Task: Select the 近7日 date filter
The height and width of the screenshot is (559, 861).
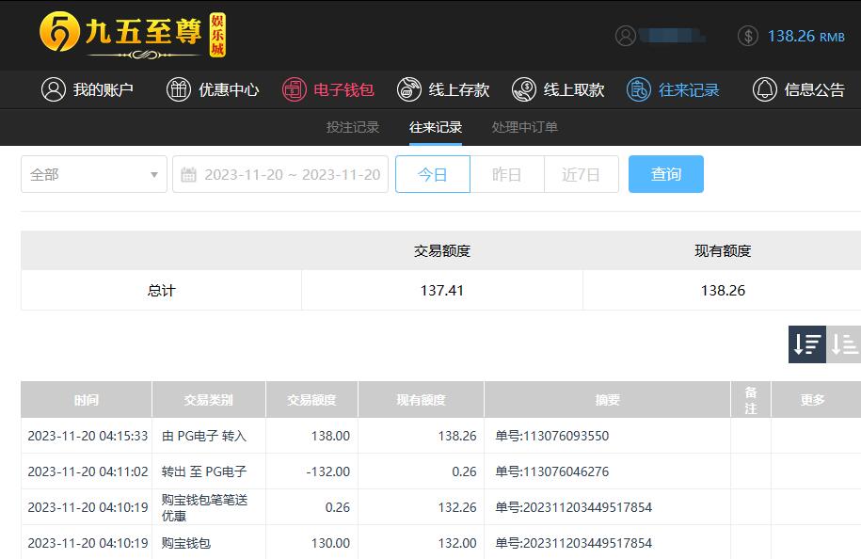Action: (581, 174)
